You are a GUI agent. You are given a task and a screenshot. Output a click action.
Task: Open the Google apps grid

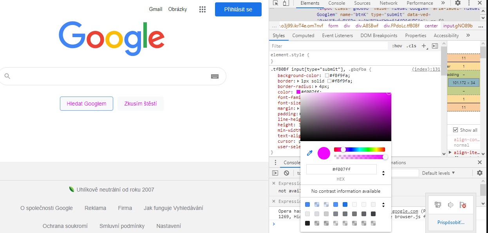coord(202,9)
